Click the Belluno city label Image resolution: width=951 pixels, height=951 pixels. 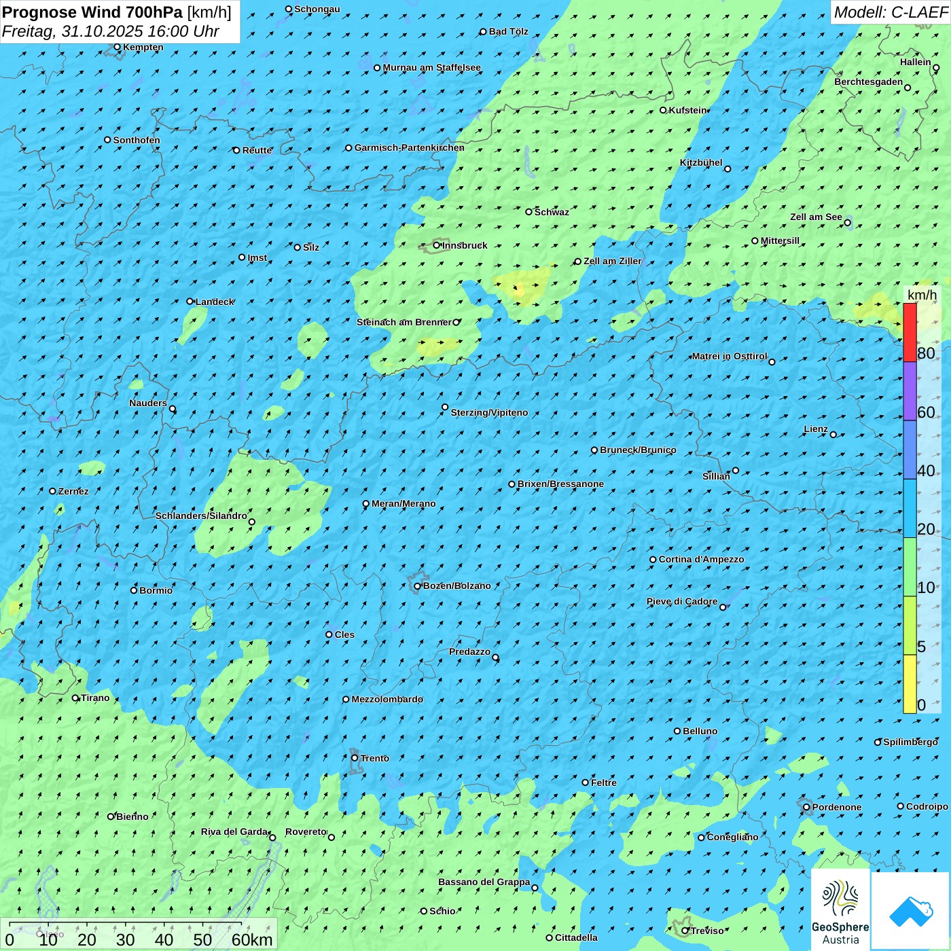pos(700,731)
